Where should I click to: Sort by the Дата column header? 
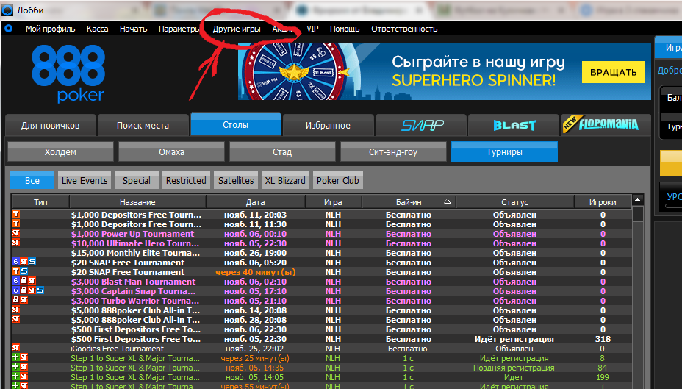click(x=255, y=202)
